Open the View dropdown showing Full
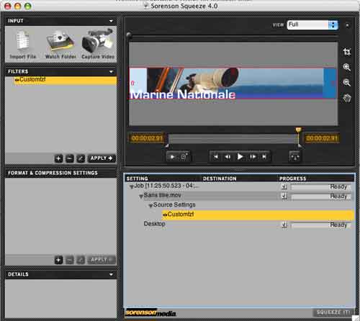The image size is (360, 321). [x=312, y=24]
